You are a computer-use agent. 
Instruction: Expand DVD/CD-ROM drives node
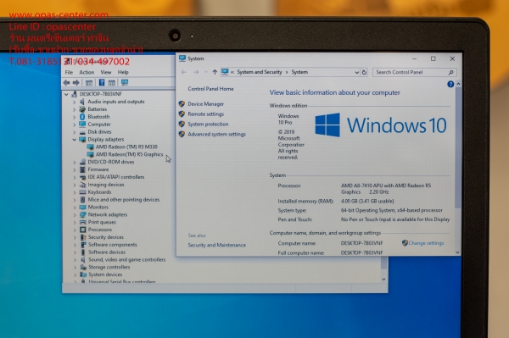74,163
